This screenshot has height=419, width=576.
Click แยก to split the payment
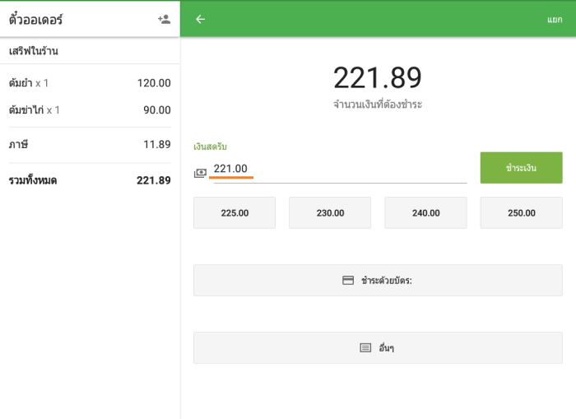point(555,19)
